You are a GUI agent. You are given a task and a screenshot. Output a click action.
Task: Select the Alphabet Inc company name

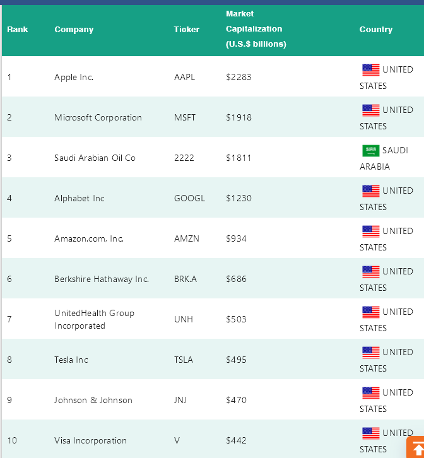79,198
